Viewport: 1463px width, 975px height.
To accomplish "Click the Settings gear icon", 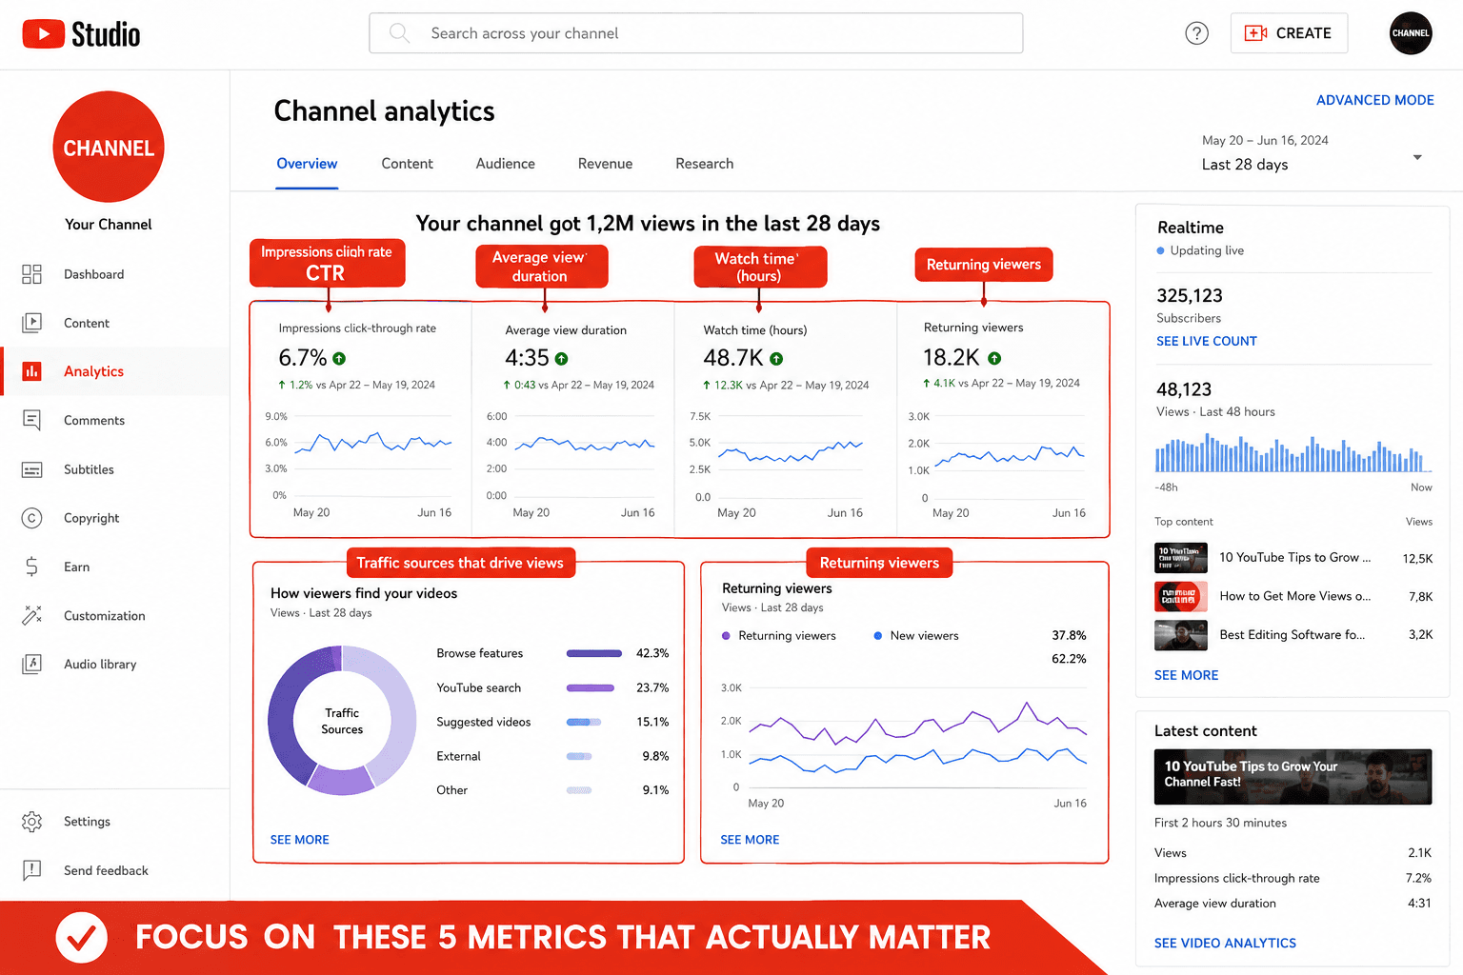I will coord(31,821).
